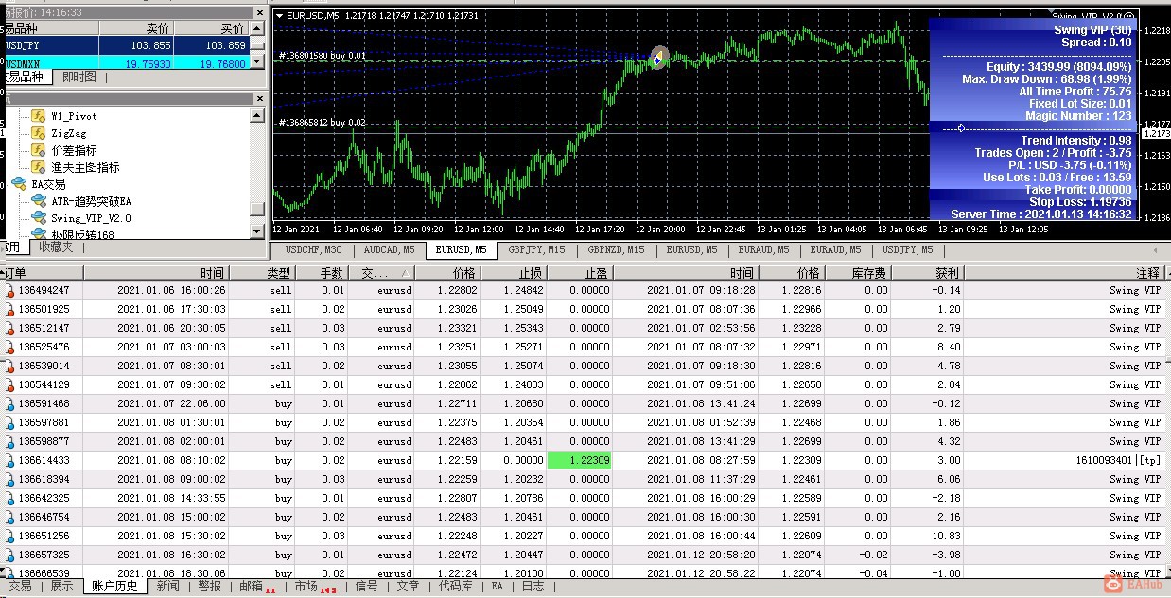Click the ZigZag indicator icon in navigator
1171x598 pixels.
click(38, 133)
